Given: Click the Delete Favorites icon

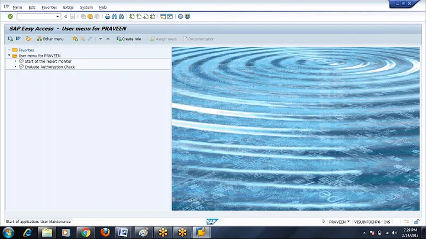Looking at the screenshot, I should click(x=83, y=39).
